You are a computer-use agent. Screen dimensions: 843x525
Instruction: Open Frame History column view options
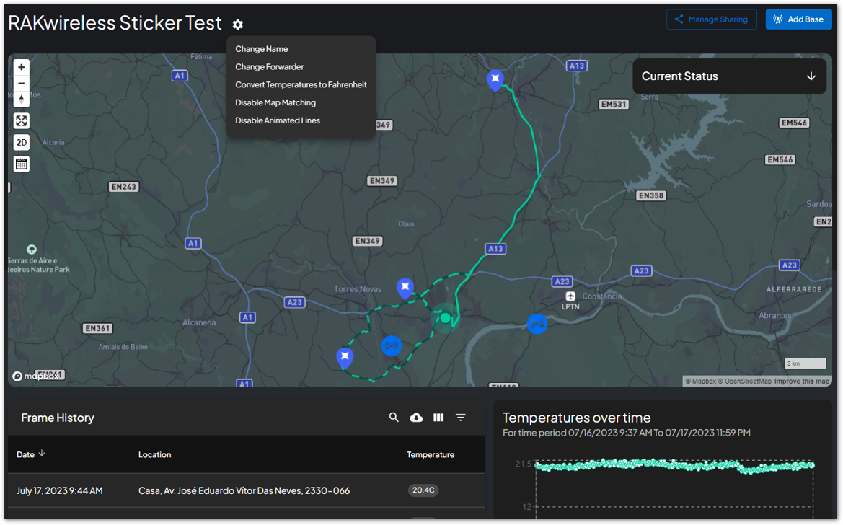pos(438,418)
